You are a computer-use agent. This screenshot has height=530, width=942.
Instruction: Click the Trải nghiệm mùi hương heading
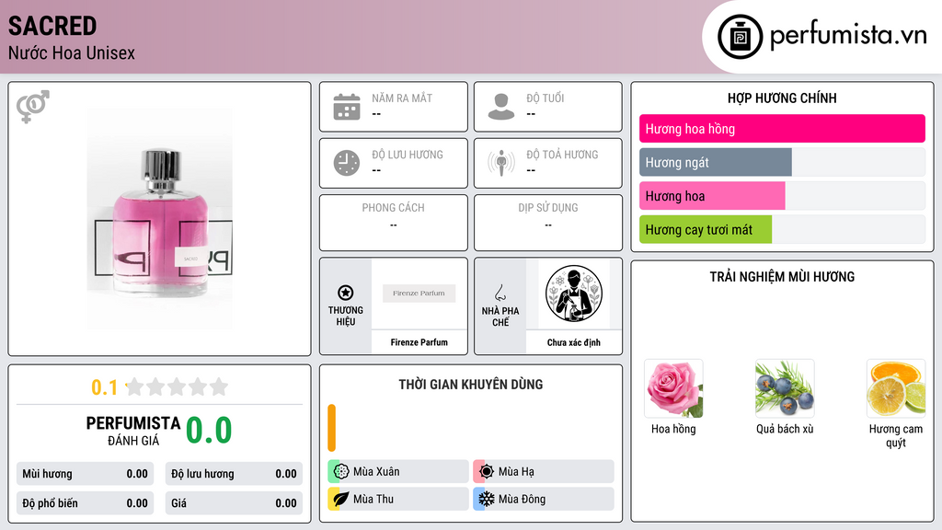[782, 277]
